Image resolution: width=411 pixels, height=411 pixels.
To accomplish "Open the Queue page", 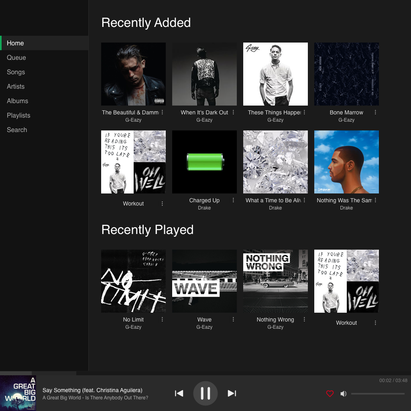I will [44, 57].
